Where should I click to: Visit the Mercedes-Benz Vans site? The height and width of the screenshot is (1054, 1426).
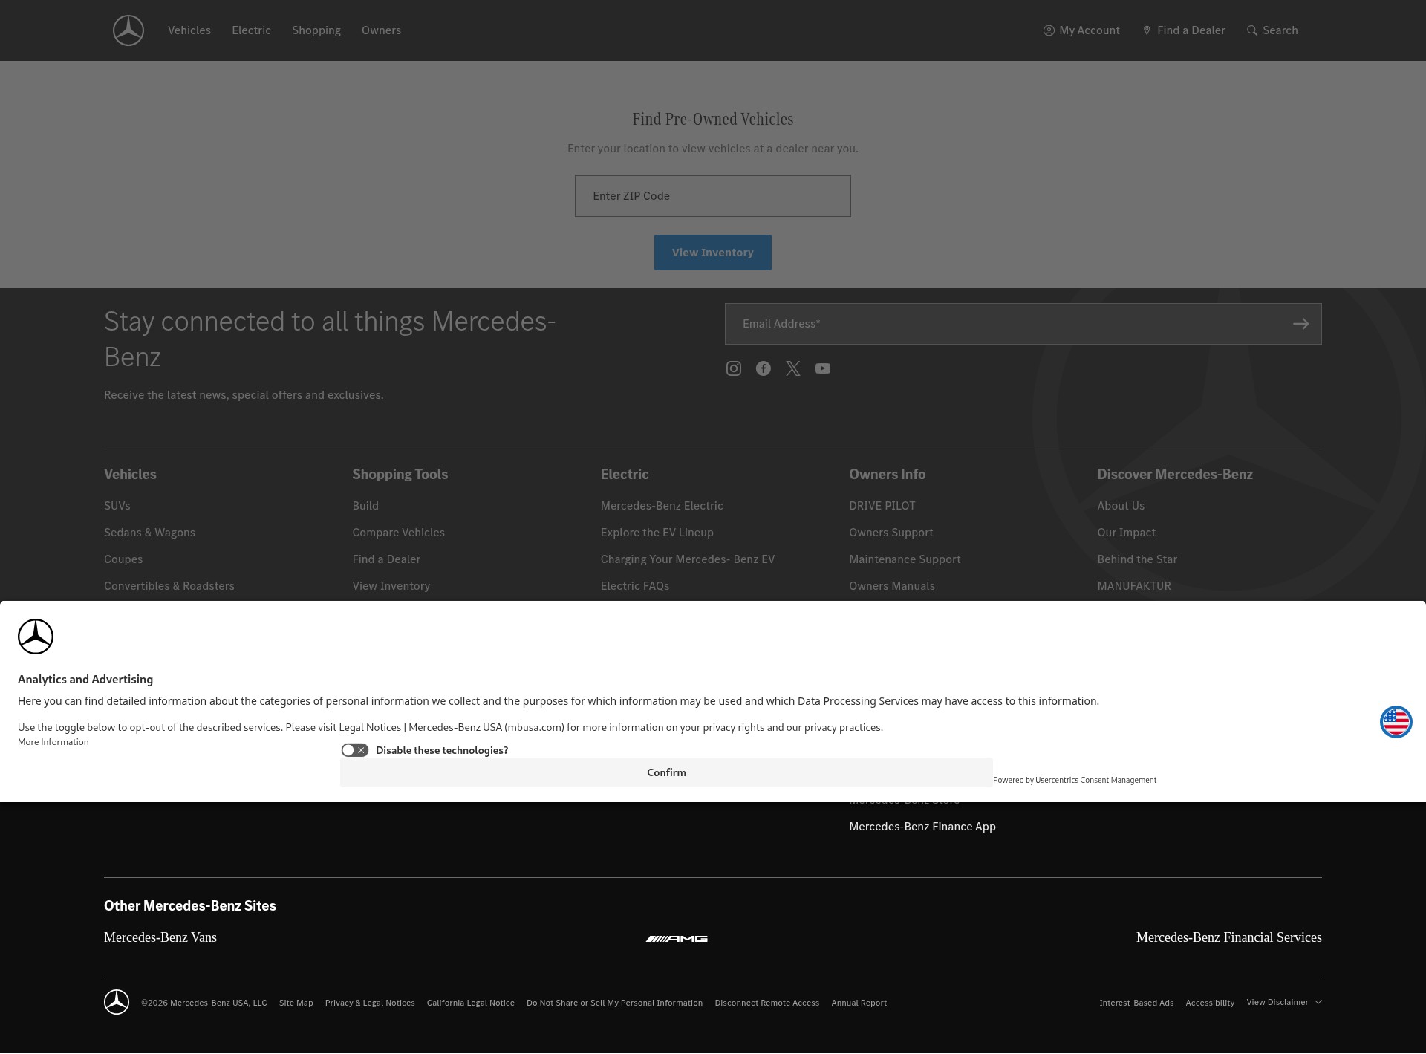tap(160, 937)
